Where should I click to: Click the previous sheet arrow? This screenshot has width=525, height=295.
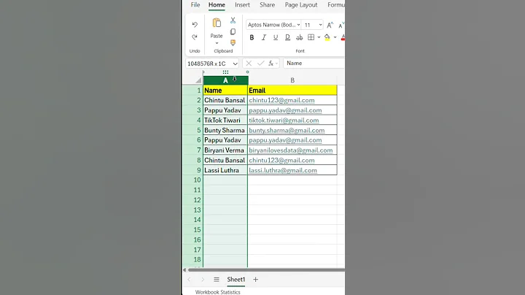(x=189, y=279)
